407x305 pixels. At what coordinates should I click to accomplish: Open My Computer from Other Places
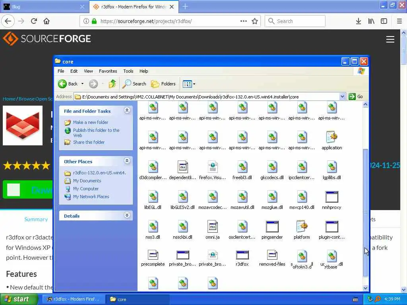tap(86, 189)
